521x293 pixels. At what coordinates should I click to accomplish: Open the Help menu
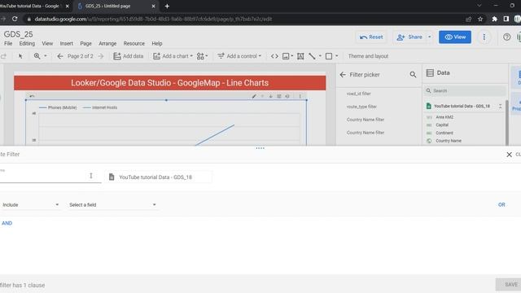point(157,43)
